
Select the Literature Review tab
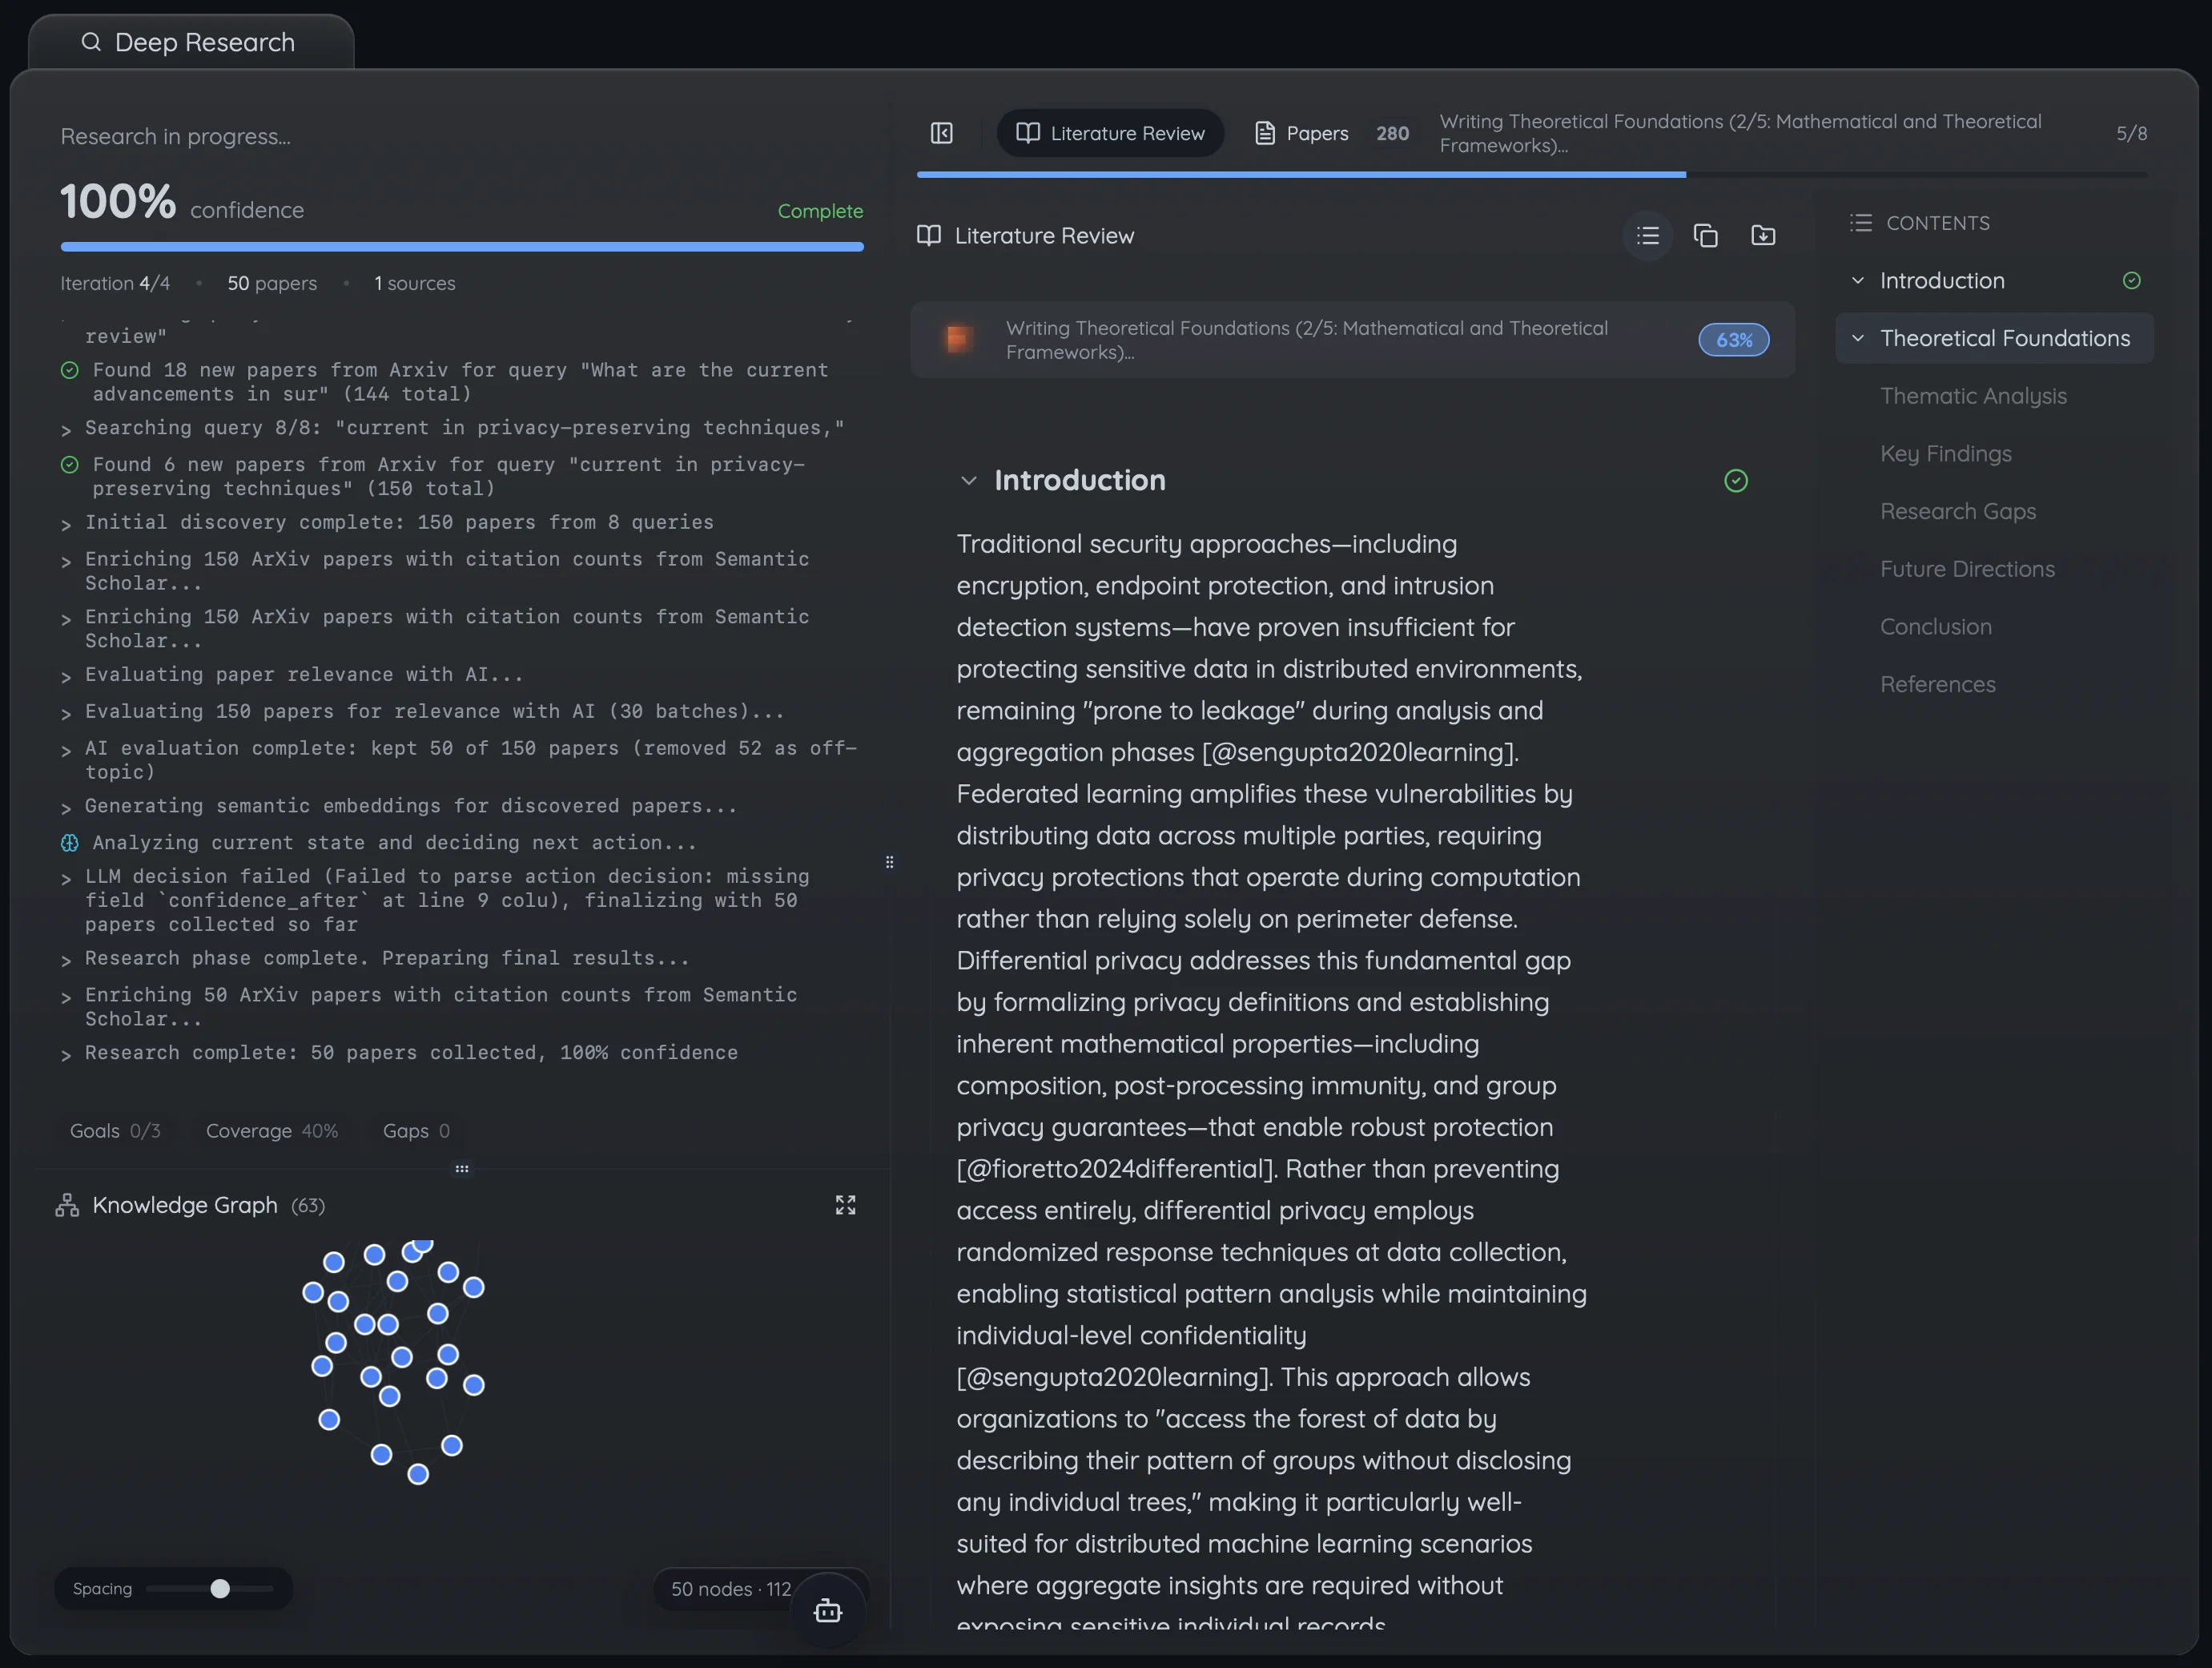[x=1110, y=133]
